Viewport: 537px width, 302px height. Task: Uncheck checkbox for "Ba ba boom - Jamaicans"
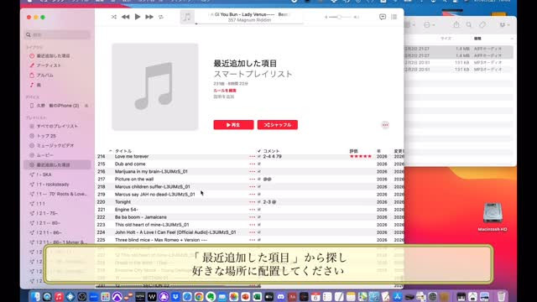259,217
